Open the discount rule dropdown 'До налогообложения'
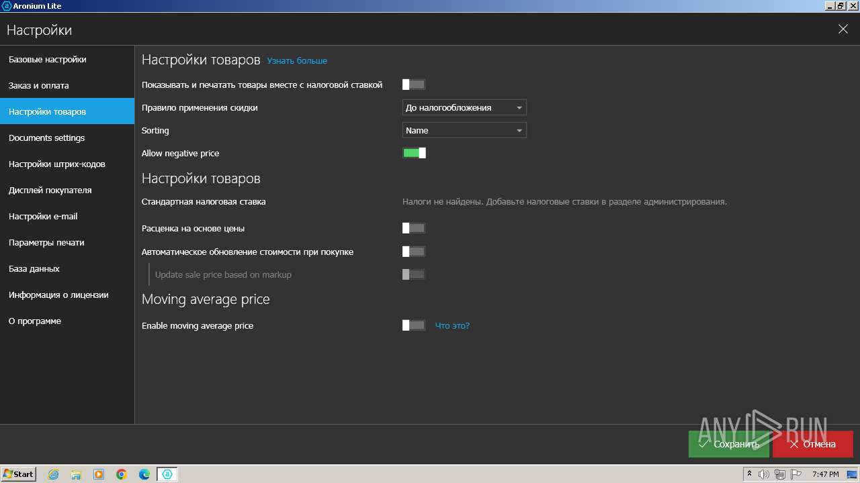 click(464, 107)
